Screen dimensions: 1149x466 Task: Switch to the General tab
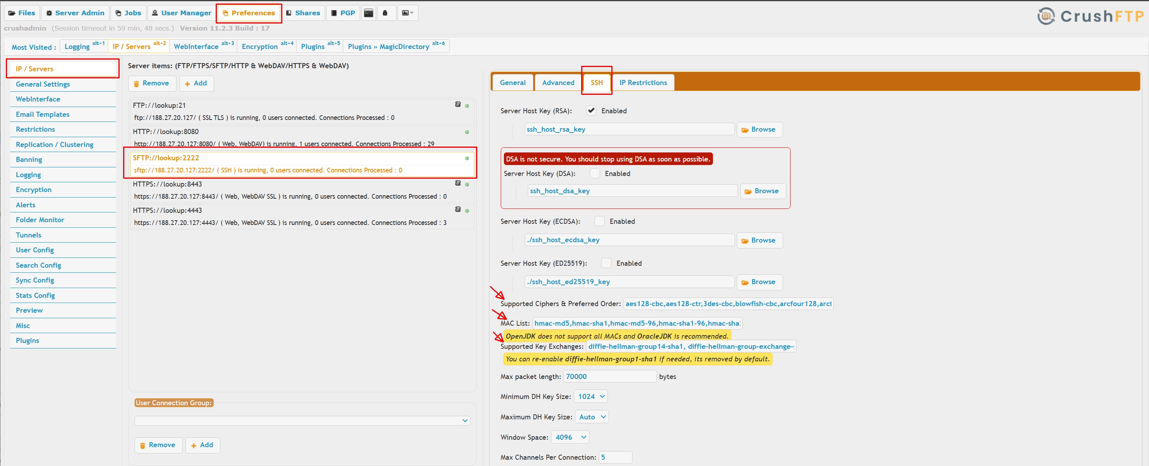(513, 82)
